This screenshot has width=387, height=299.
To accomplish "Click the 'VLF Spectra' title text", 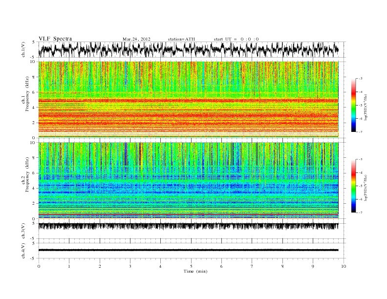I will (x=55, y=39).
